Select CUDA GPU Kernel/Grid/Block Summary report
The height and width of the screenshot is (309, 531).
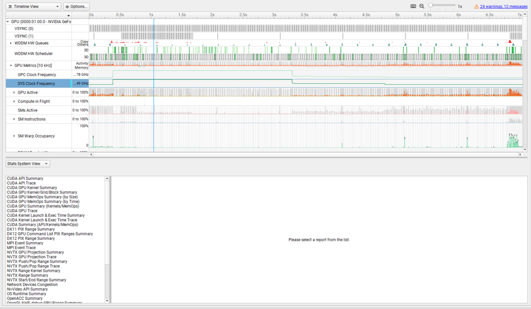click(42, 192)
